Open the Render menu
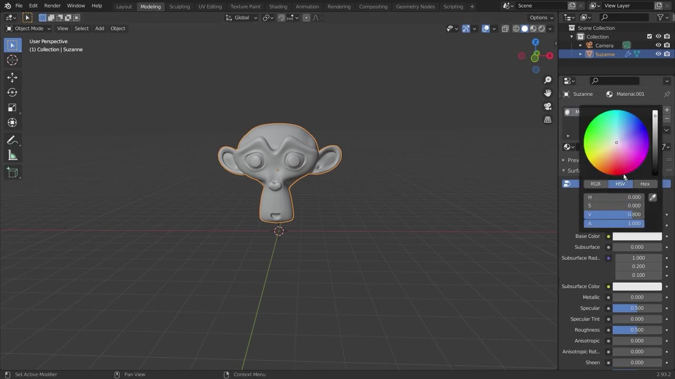Image resolution: width=675 pixels, height=379 pixels. pos(52,6)
